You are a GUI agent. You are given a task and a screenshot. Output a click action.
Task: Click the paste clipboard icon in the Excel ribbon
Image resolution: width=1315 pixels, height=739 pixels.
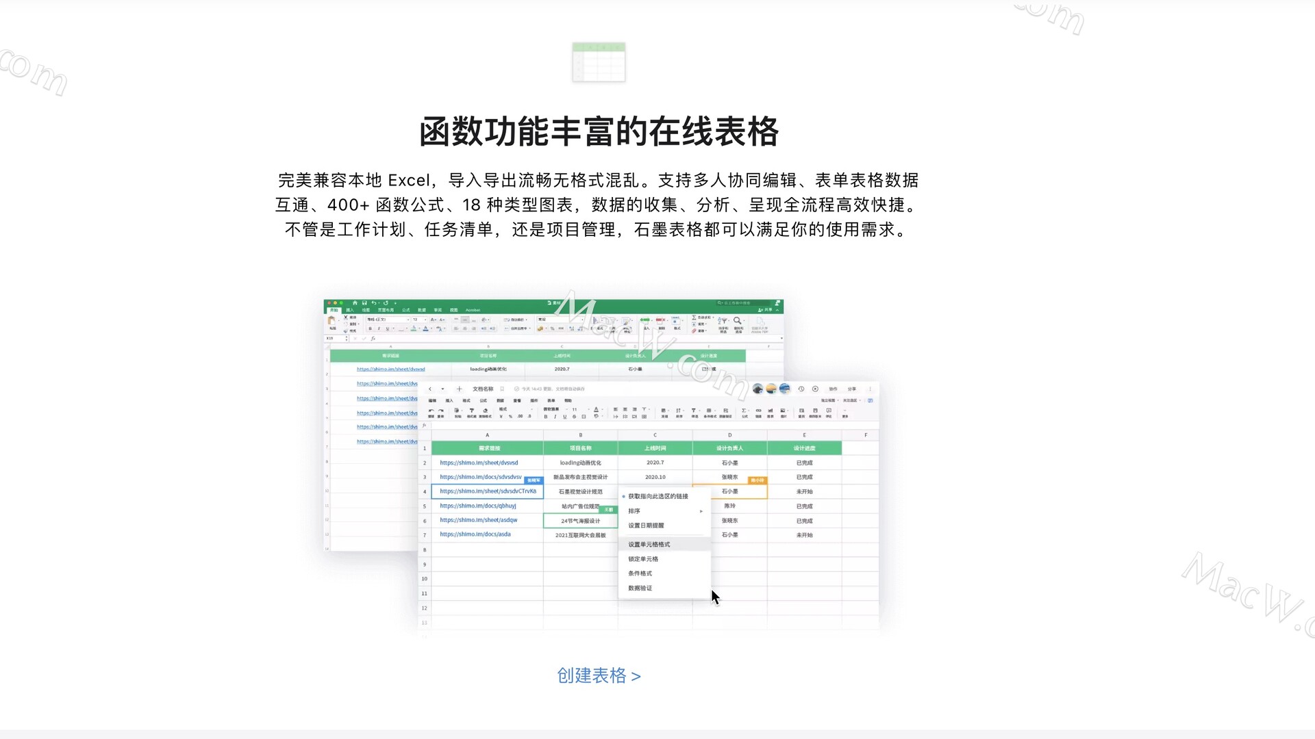[x=331, y=321]
